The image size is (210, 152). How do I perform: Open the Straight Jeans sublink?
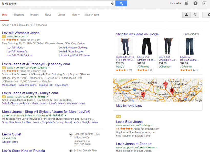click(90, 122)
